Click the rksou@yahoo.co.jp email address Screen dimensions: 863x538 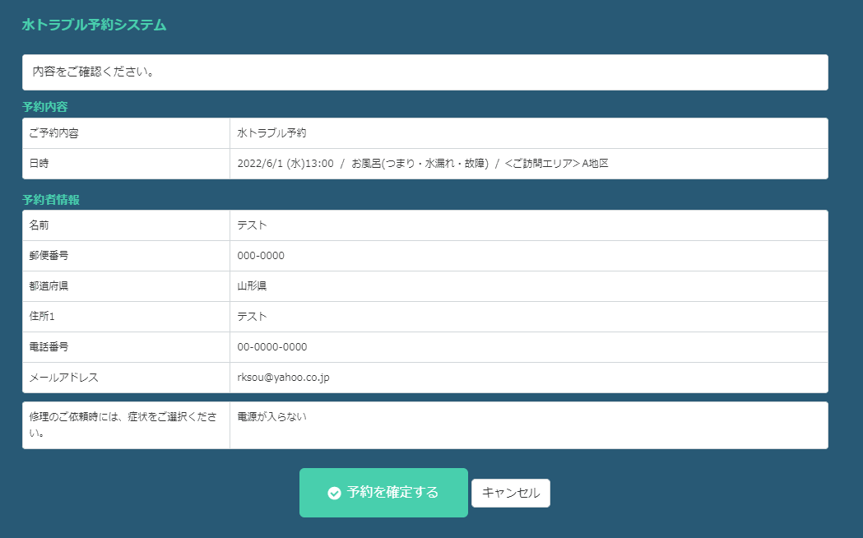[283, 377]
